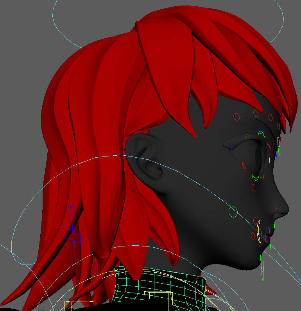Screen dimensions: 301x311
Task: Select the green arc upper eyelid control
Action: pos(262,134)
